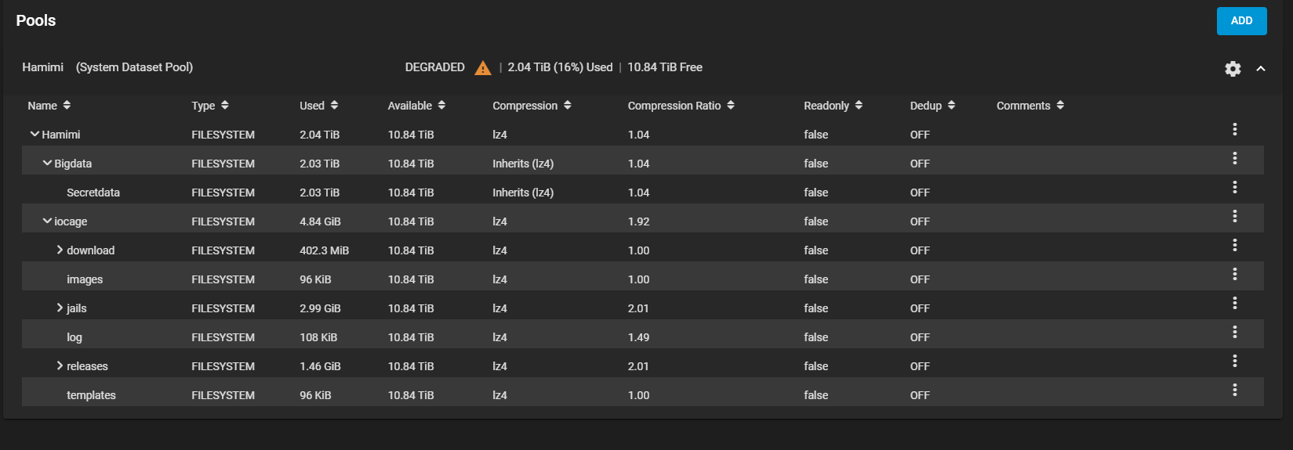Collapse the iocage dataset node
This screenshot has width=1293, height=450.
(x=47, y=221)
